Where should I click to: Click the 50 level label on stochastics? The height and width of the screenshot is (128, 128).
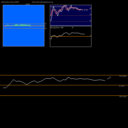coord(90,14)
